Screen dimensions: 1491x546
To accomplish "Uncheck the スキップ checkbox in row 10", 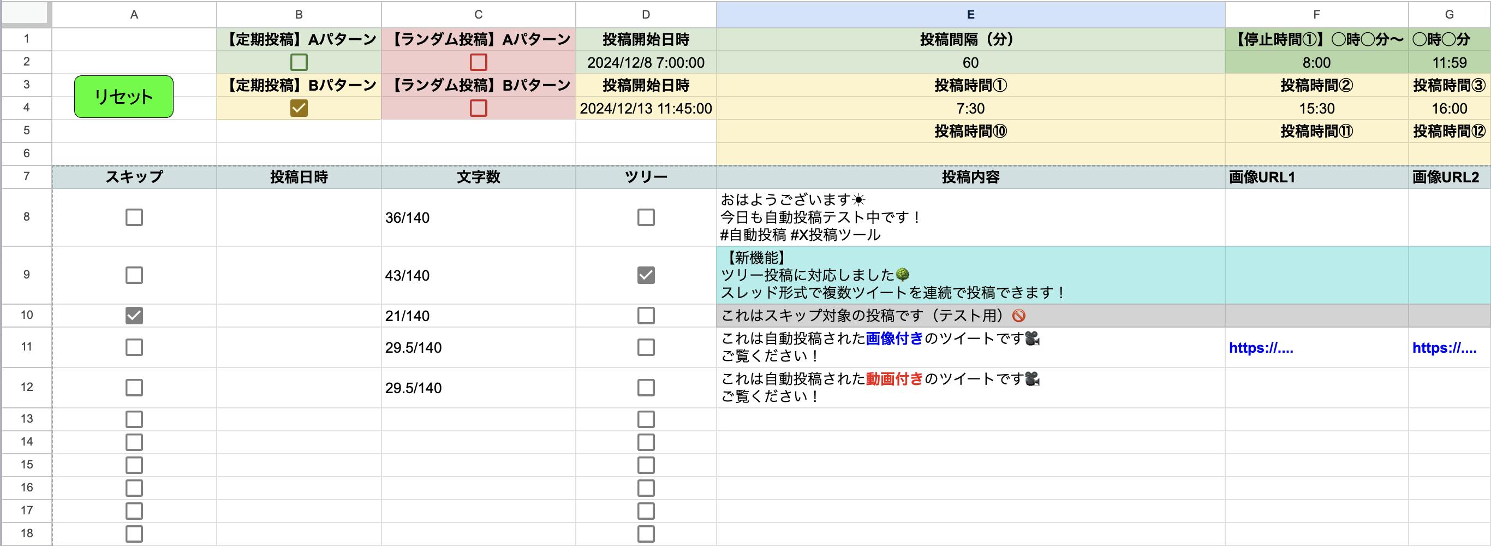I will coord(134,316).
